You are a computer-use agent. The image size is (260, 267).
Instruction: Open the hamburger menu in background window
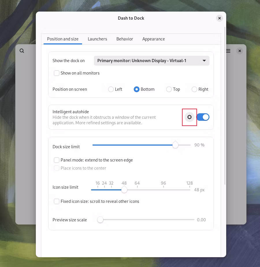coord(228,51)
